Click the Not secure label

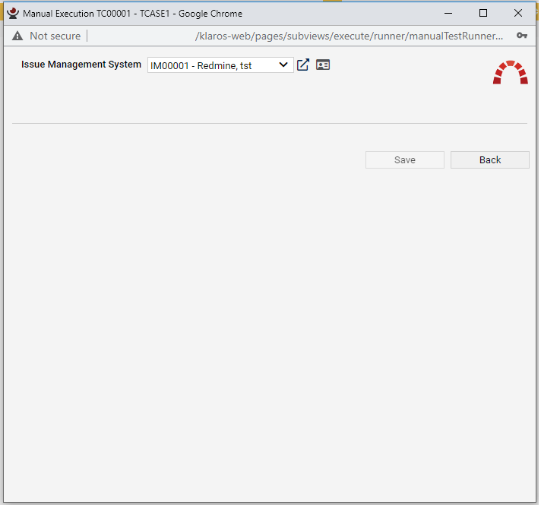coord(55,36)
